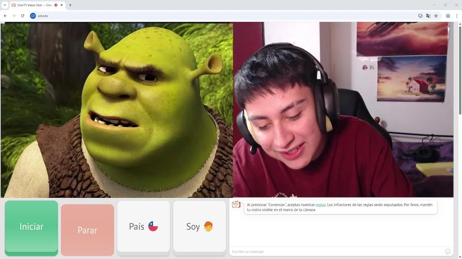Click the translate page icon

pyautogui.click(x=428, y=16)
